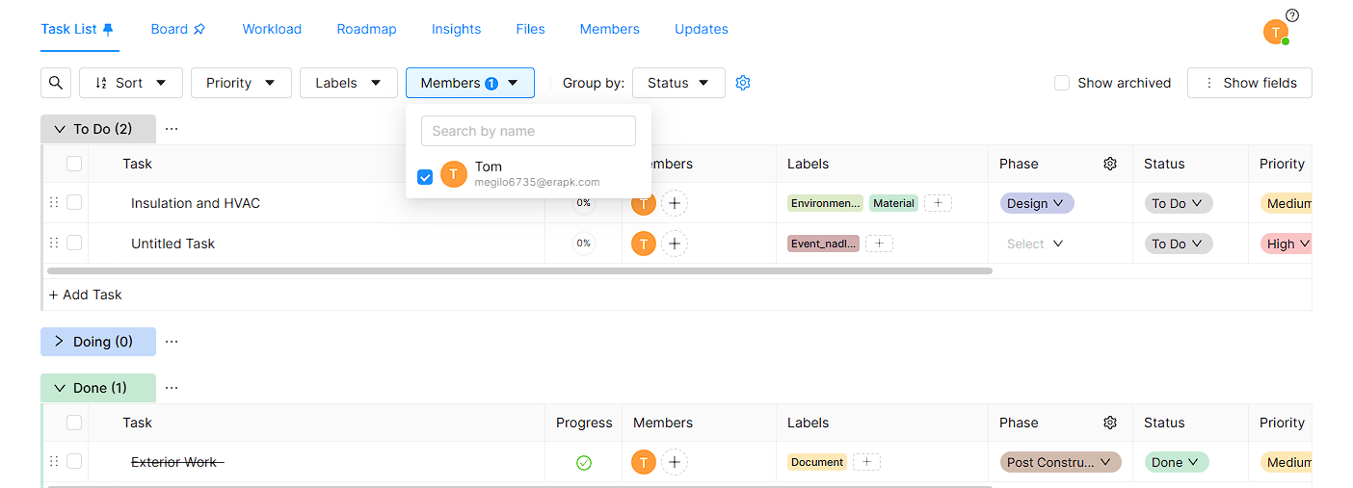The height and width of the screenshot is (488, 1353).
Task: Switch to the Roadmap tab
Action: coord(366,29)
